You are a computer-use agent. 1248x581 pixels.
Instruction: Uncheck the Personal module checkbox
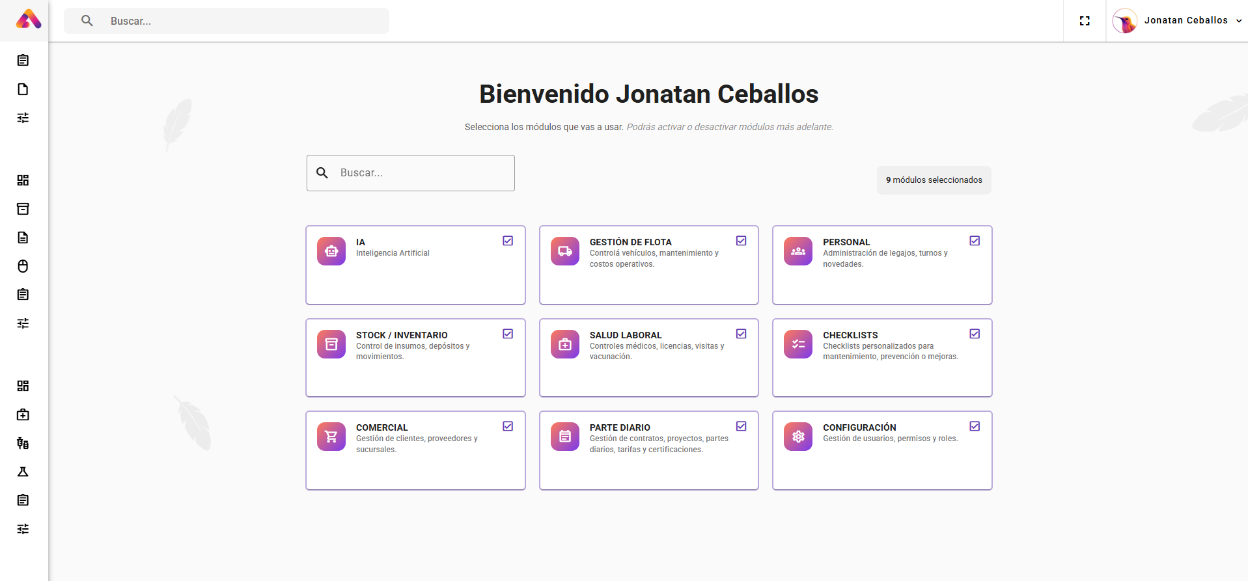(975, 241)
